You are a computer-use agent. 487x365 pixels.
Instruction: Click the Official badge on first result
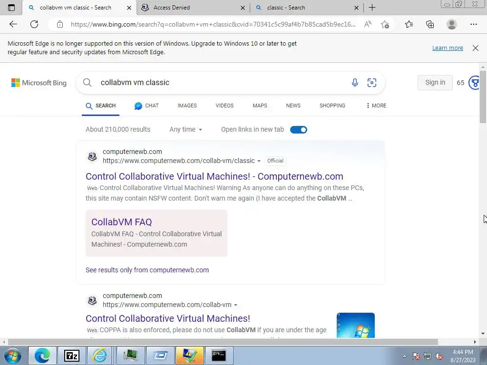coord(275,161)
